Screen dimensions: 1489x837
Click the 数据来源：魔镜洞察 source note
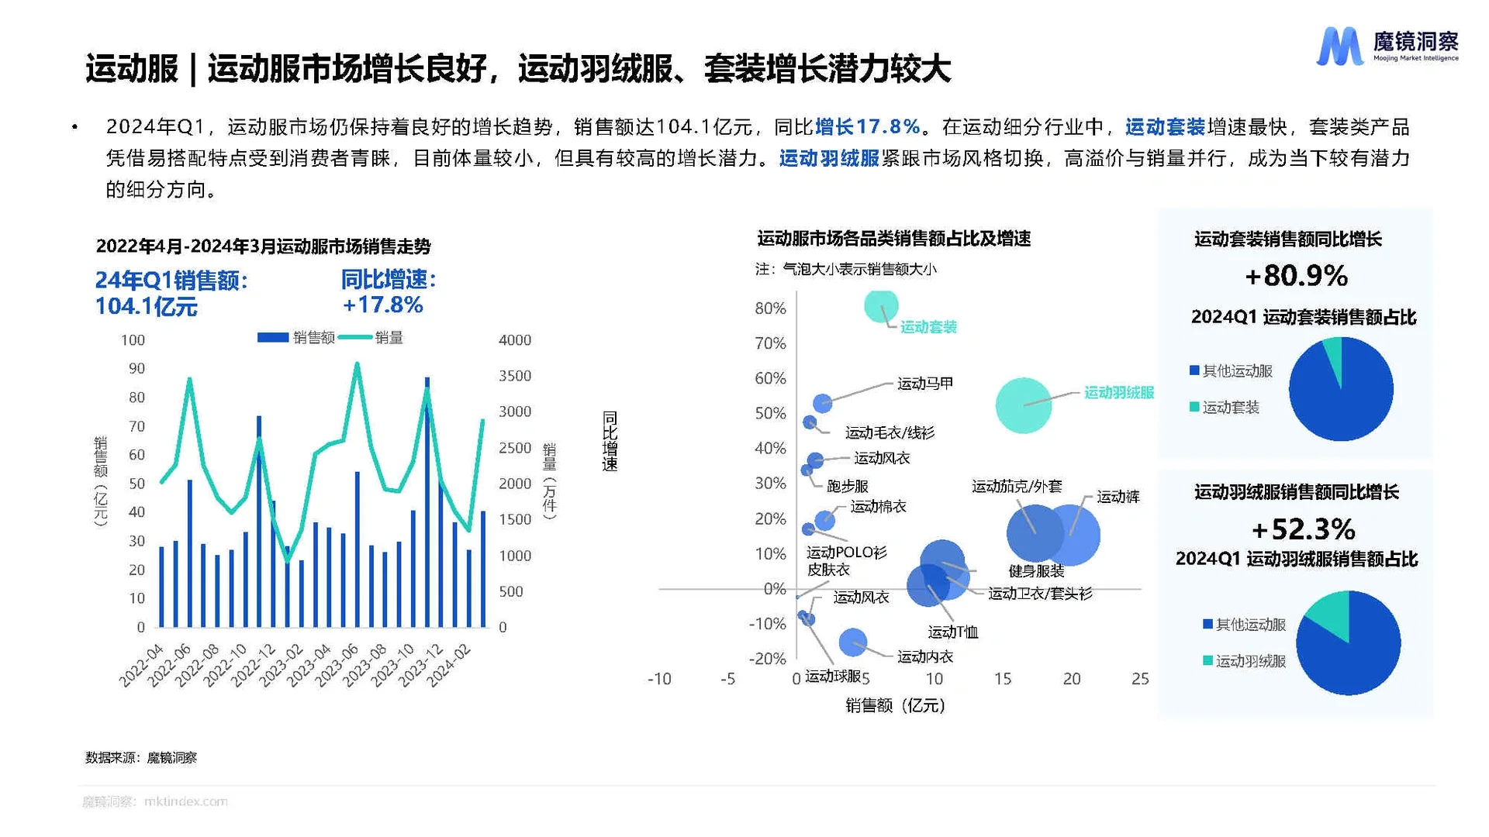[141, 758]
